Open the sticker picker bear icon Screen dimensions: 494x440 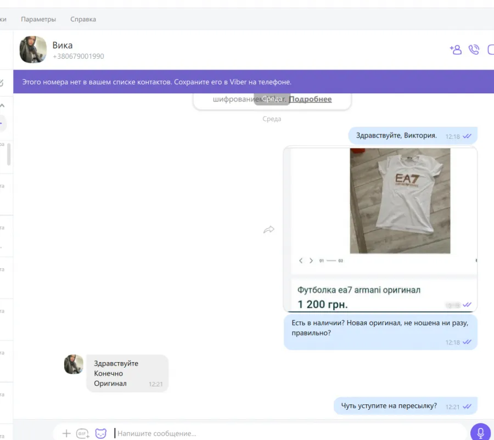tap(101, 434)
